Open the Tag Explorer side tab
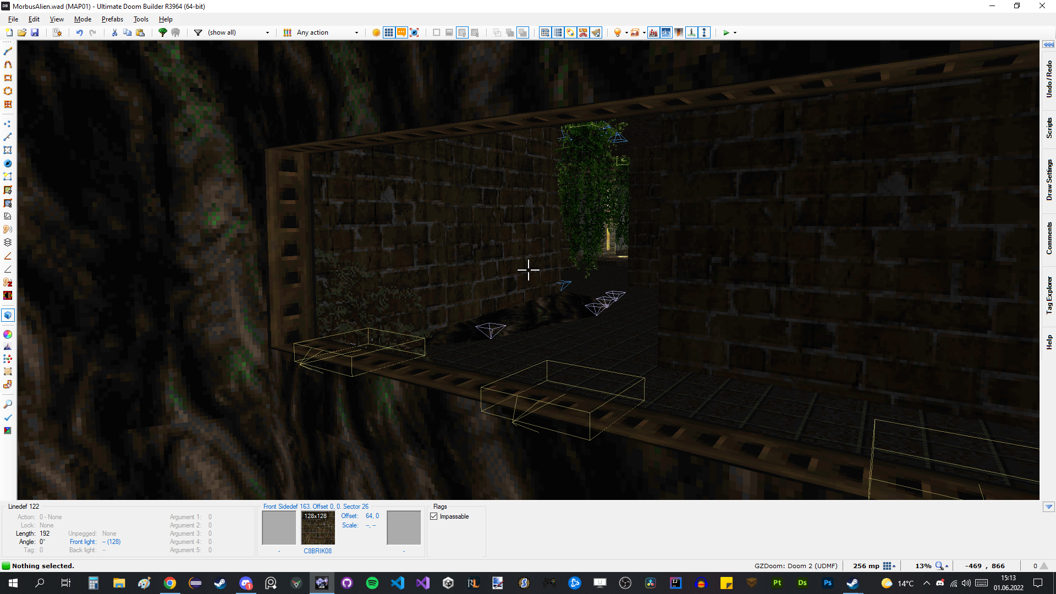 pyautogui.click(x=1049, y=295)
